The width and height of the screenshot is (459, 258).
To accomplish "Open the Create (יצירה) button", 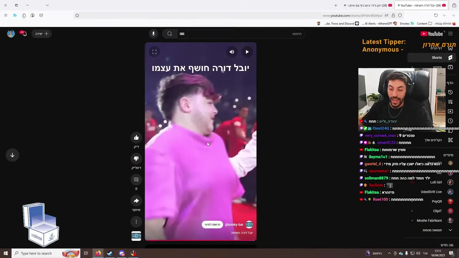I will click(x=42, y=34).
